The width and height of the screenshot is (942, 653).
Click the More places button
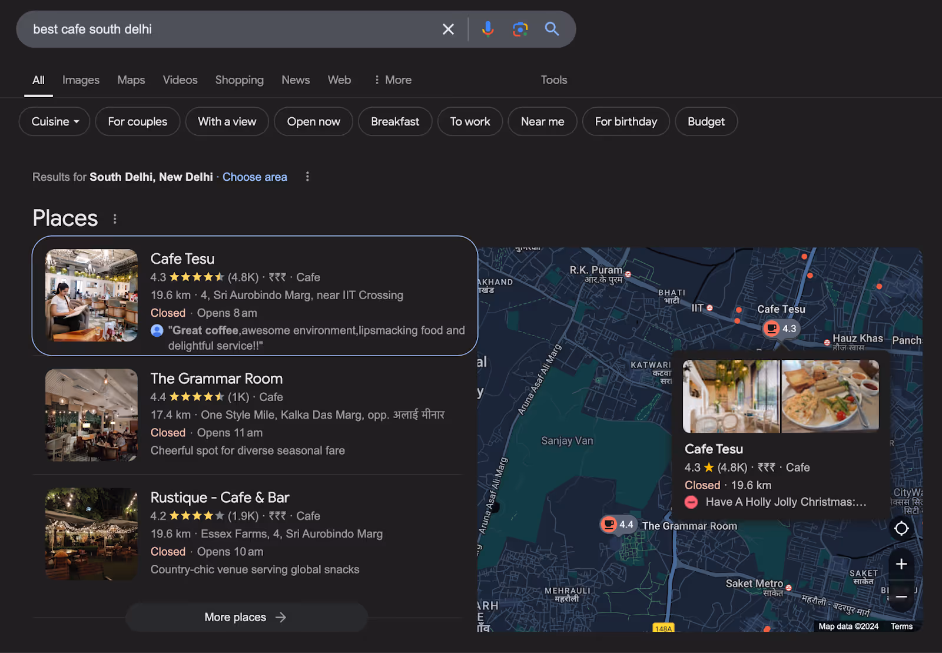[247, 617]
